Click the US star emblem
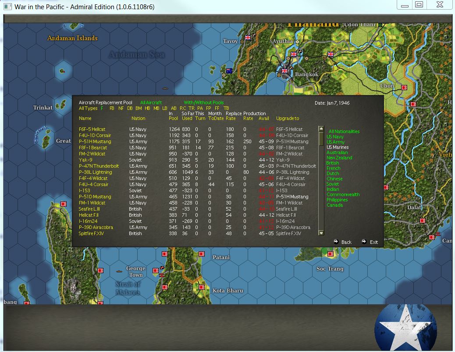The height and width of the screenshot is (352, 455). pos(405,327)
